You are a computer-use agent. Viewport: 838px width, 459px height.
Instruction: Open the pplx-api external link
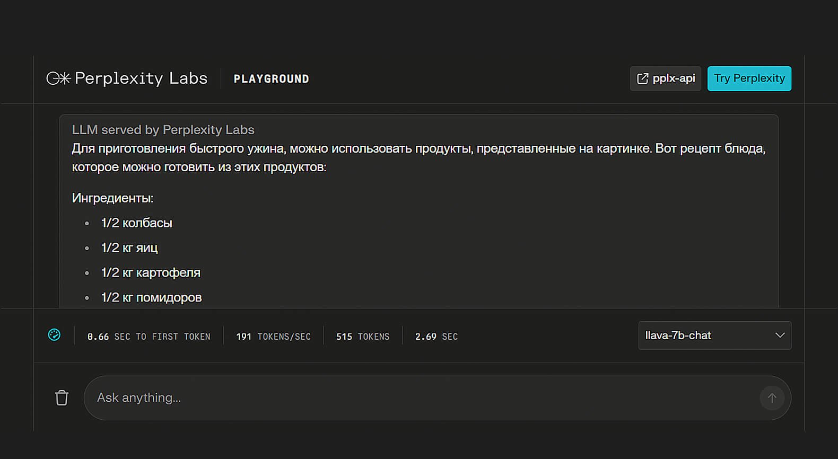666,78
